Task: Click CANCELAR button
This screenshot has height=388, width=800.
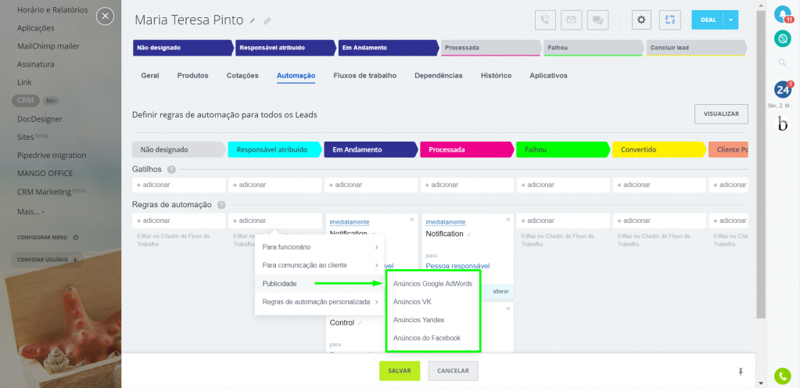Action: click(453, 371)
